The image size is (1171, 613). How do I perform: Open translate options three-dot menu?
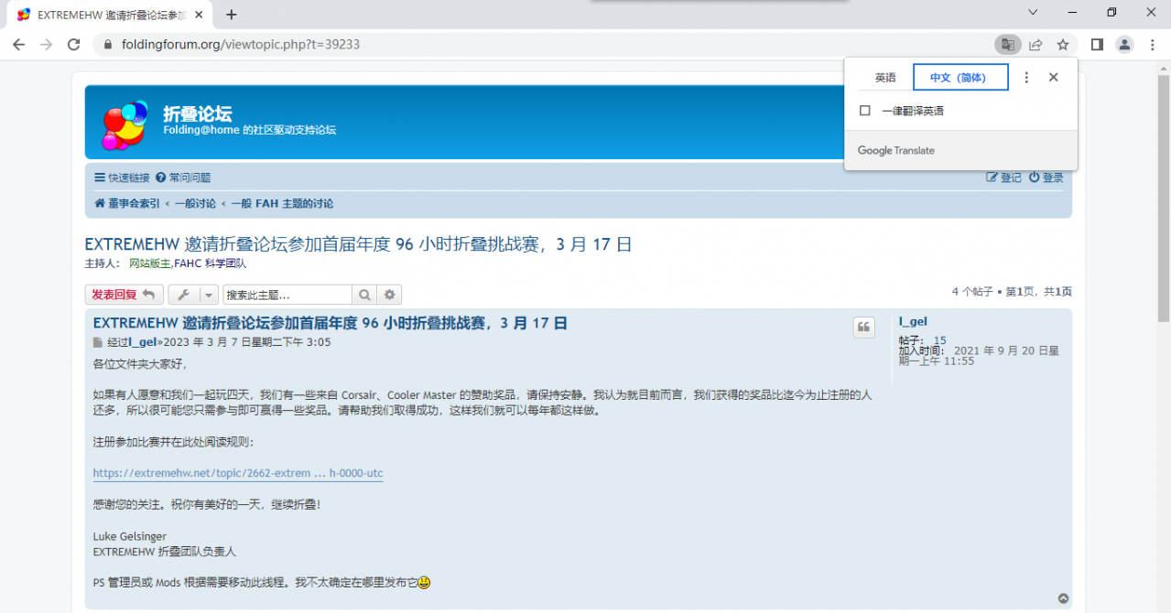(x=1026, y=78)
